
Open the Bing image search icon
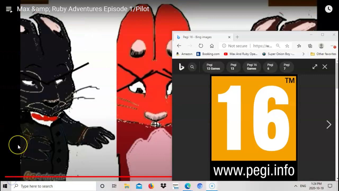[192, 67]
